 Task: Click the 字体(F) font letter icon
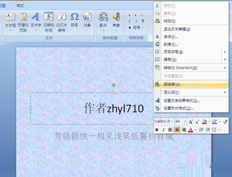pos(157,37)
